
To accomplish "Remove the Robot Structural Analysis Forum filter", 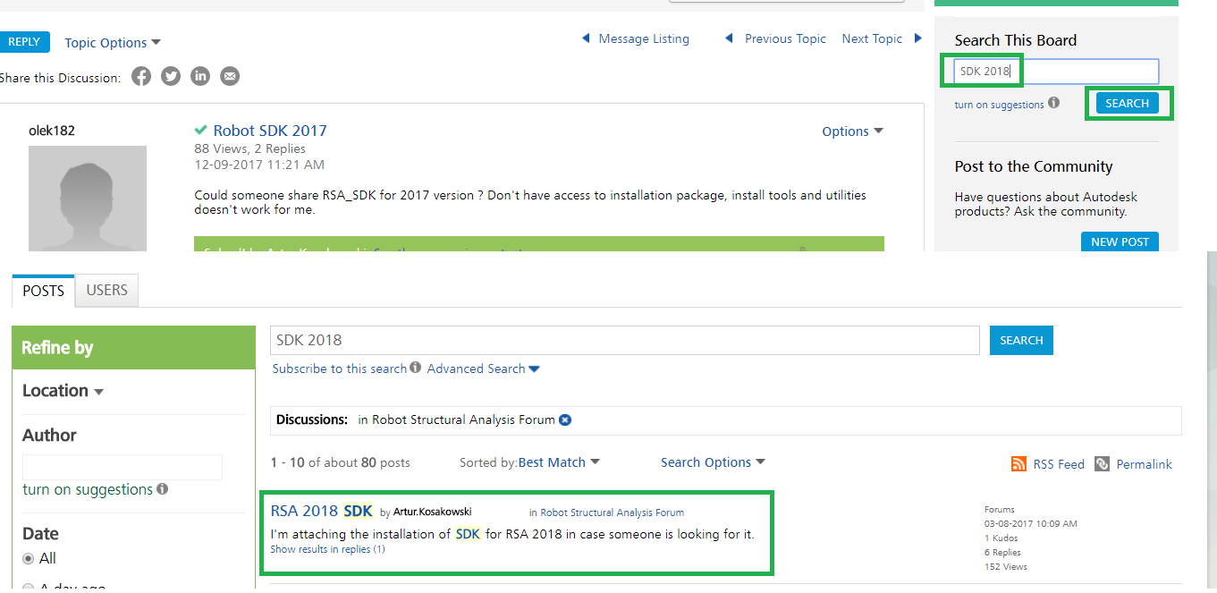I will 565,419.
